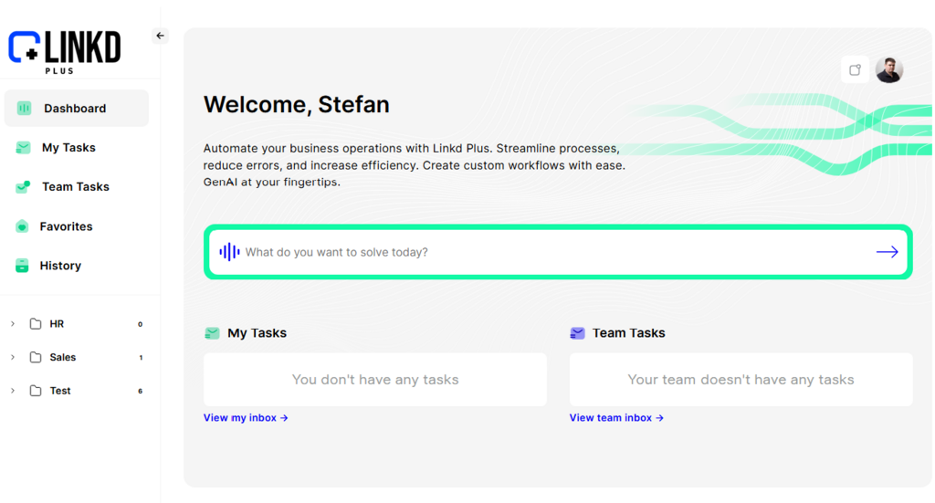Expand the Test folder chevron
This screenshot has width=935, height=503.
[x=13, y=391]
